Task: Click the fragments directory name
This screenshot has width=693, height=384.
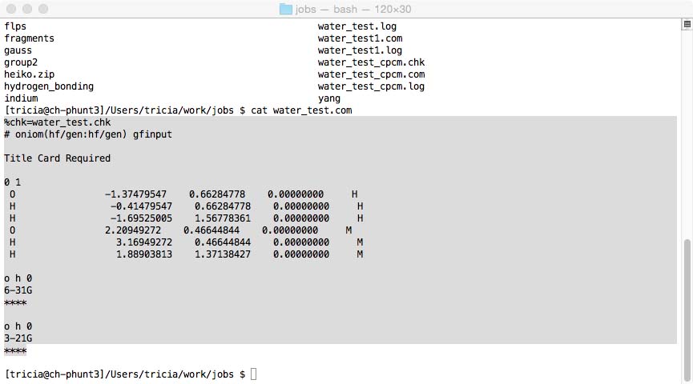Action: (30, 38)
